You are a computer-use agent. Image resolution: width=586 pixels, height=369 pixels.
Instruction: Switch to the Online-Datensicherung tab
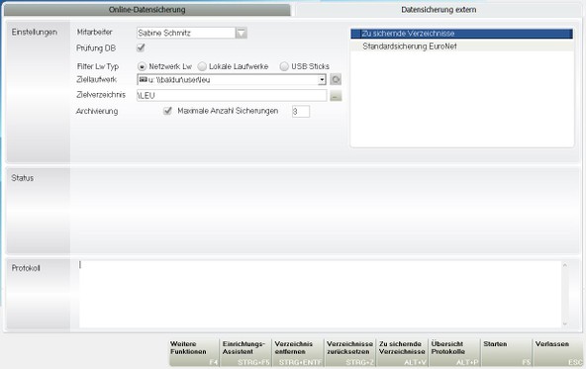coord(146,10)
